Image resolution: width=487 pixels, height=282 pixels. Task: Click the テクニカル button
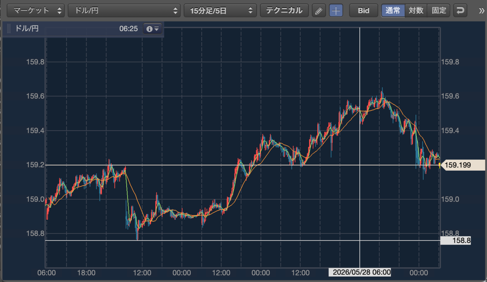point(284,11)
